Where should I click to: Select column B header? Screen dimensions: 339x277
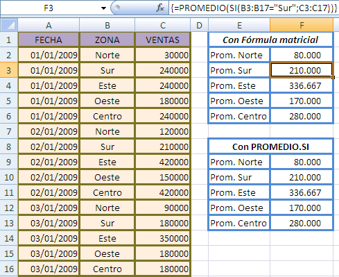(107, 25)
